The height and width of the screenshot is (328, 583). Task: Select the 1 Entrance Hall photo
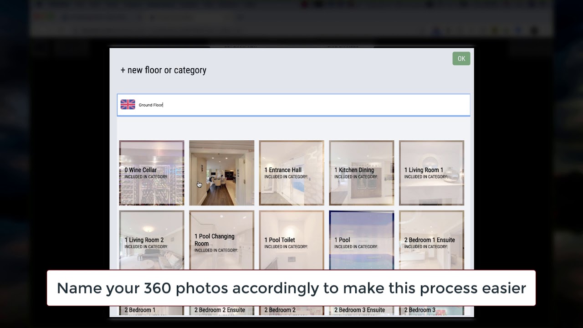pos(291,173)
